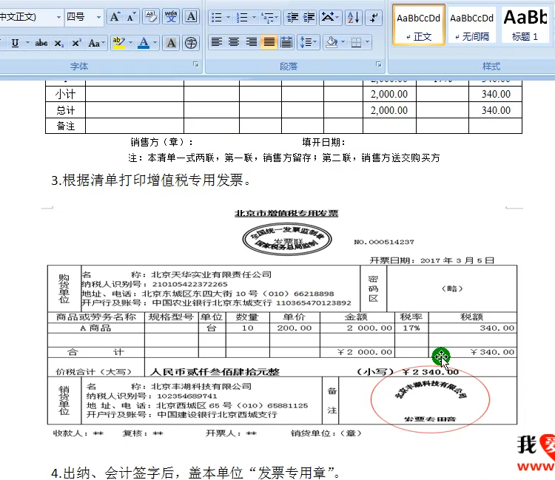Align text left

[x=217, y=42]
